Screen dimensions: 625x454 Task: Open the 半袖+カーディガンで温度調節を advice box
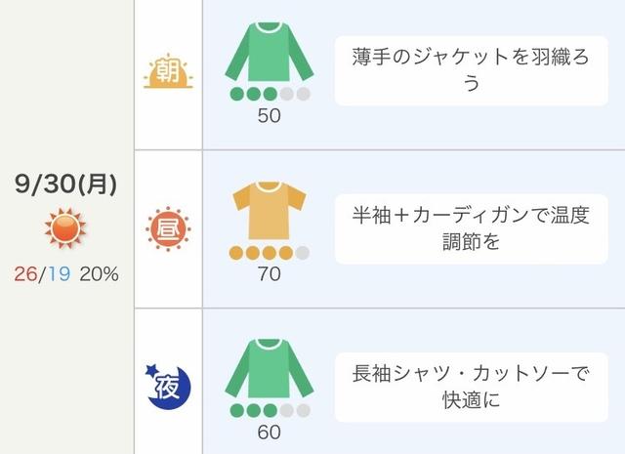(x=471, y=228)
